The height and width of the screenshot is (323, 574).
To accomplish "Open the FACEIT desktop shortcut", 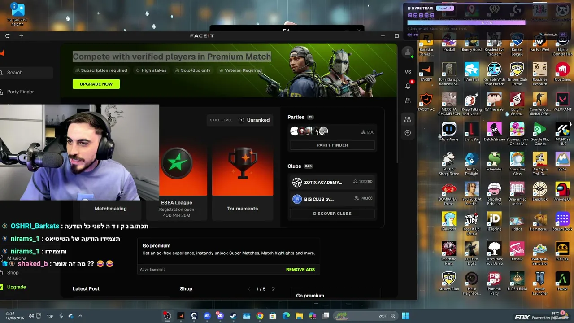I will tap(426, 72).
